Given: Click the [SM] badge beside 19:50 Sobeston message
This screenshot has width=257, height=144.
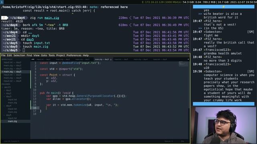Looking at the screenshot, I should pyautogui.click(x=251, y=71).
